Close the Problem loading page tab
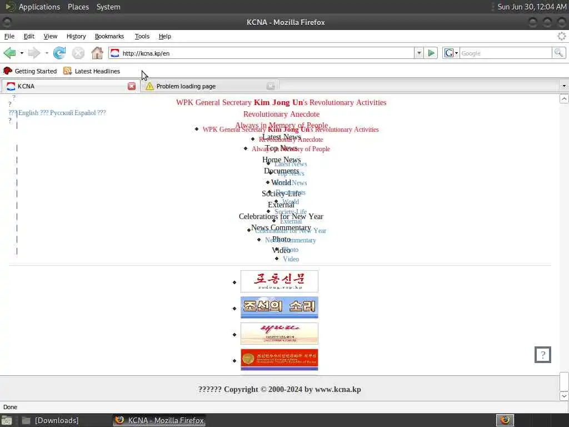This screenshot has width=569, height=427. (x=271, y=86)
